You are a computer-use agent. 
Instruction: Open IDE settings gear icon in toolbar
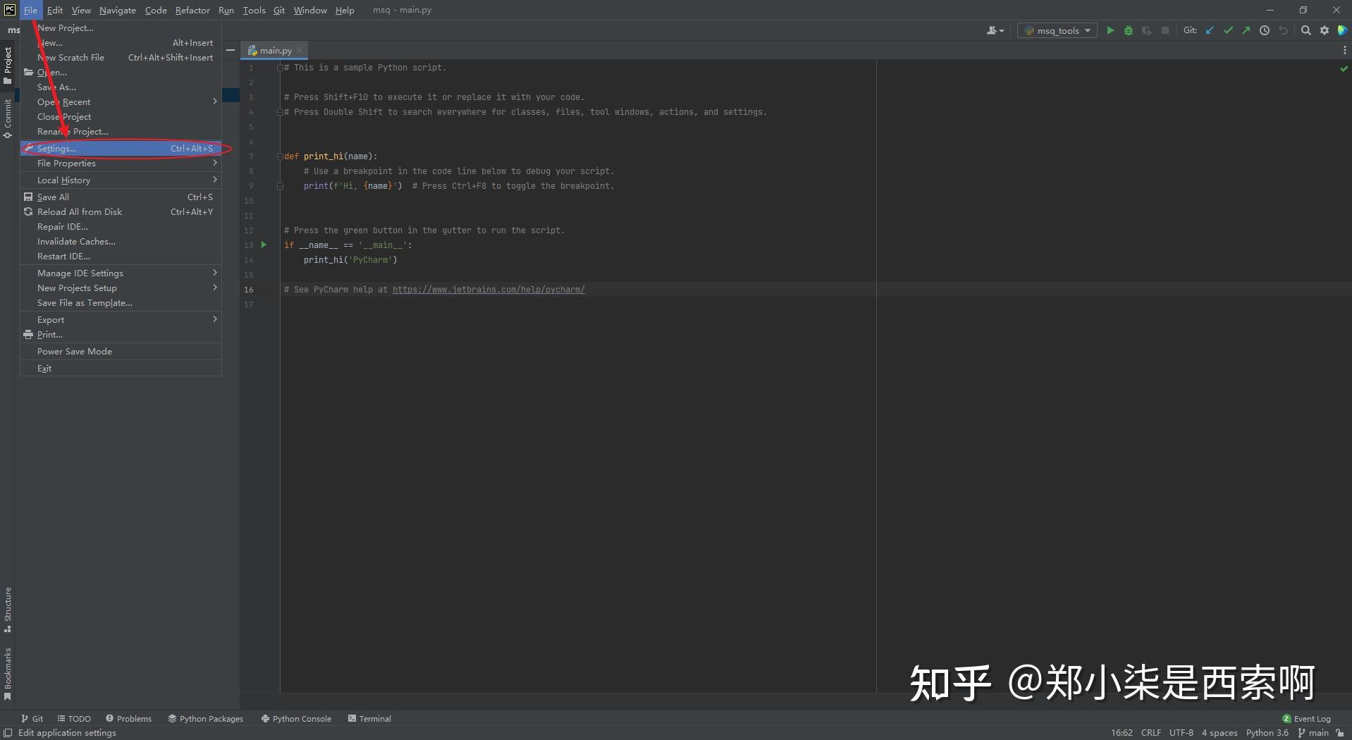click(1324, 30)
